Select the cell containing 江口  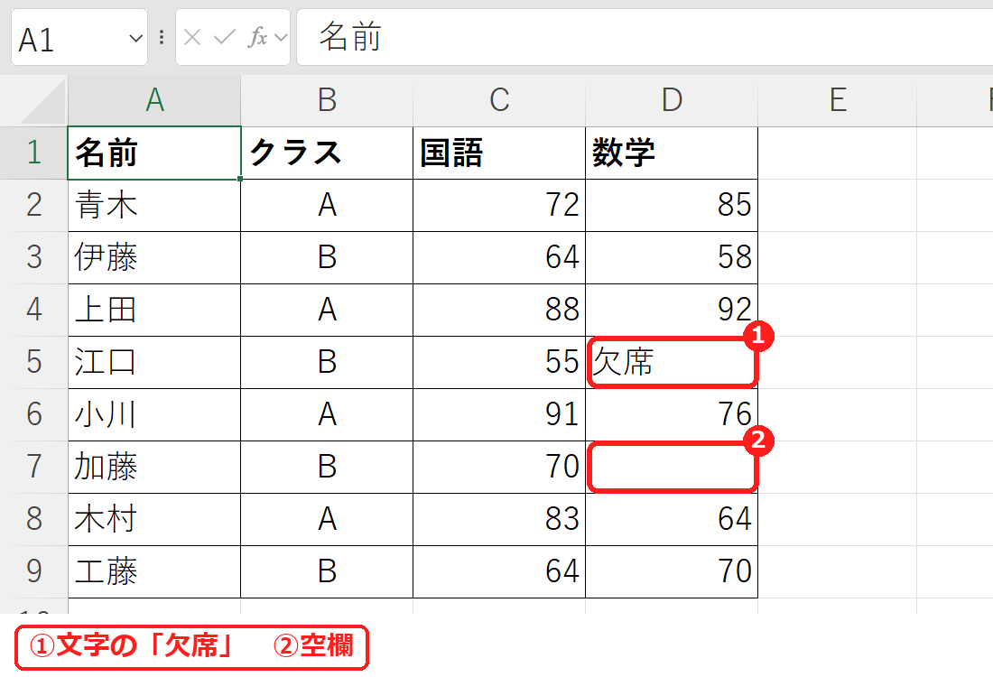[154, 362]
